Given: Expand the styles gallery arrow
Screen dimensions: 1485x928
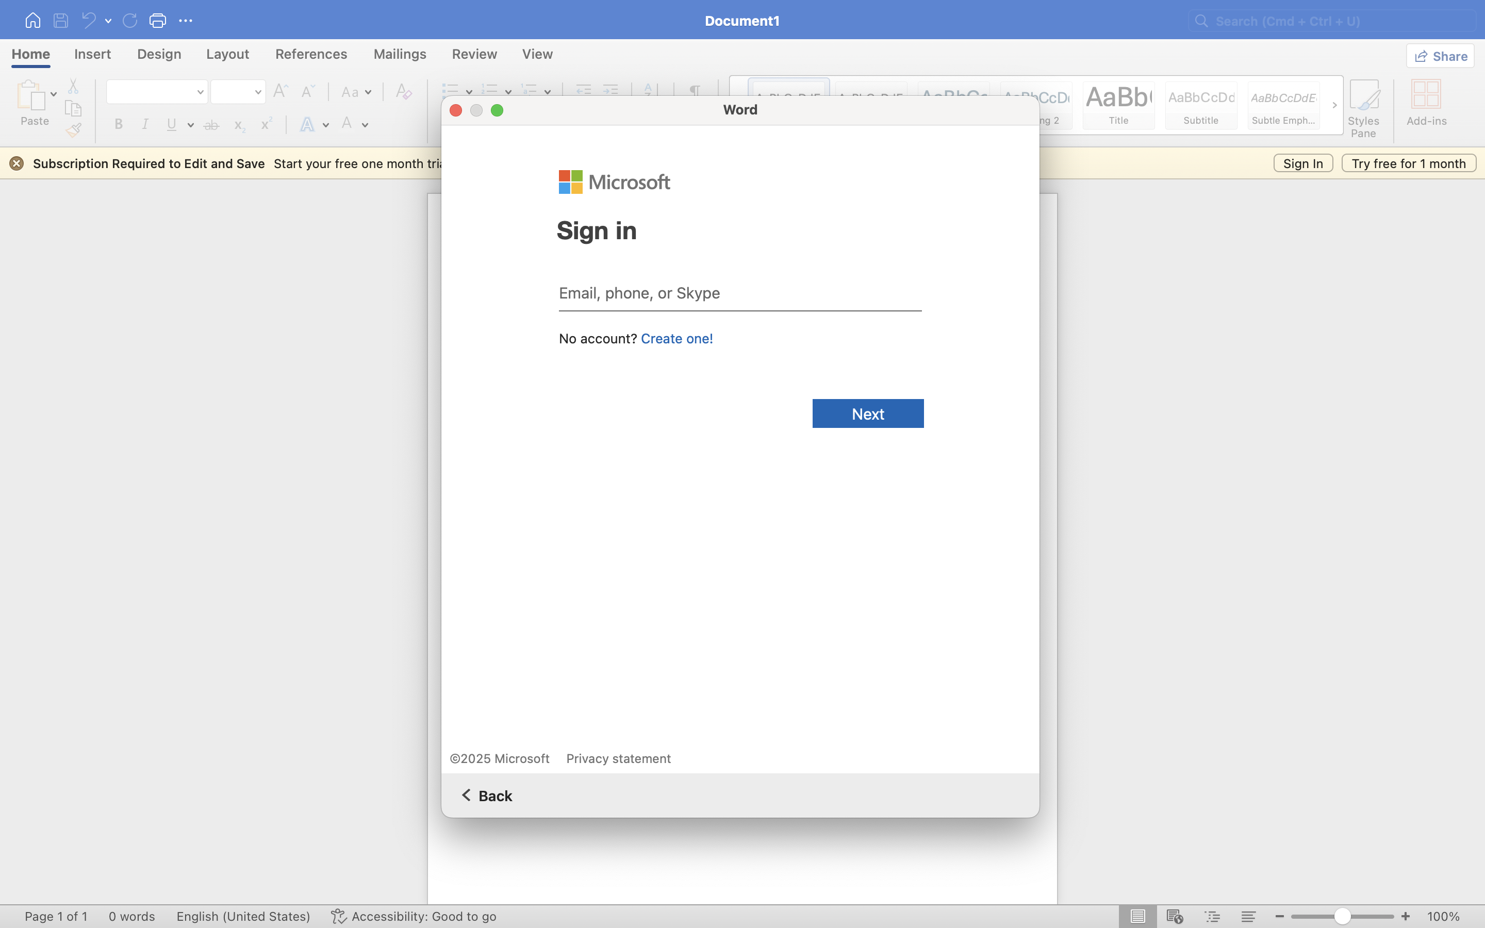Looking at the screenshot, I should coord(1334,105).
